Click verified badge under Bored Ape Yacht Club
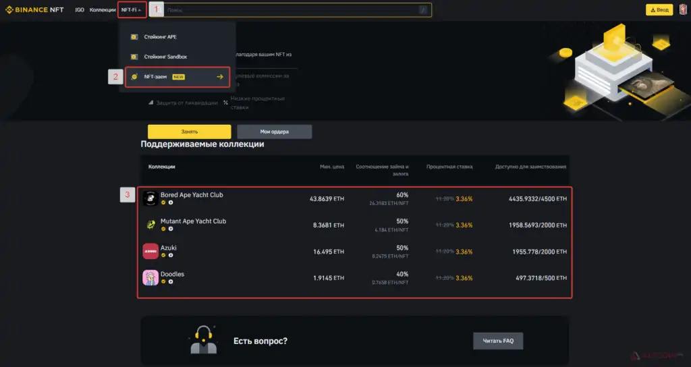Screen dimensions: 691x367 click(x=163, y=202)
